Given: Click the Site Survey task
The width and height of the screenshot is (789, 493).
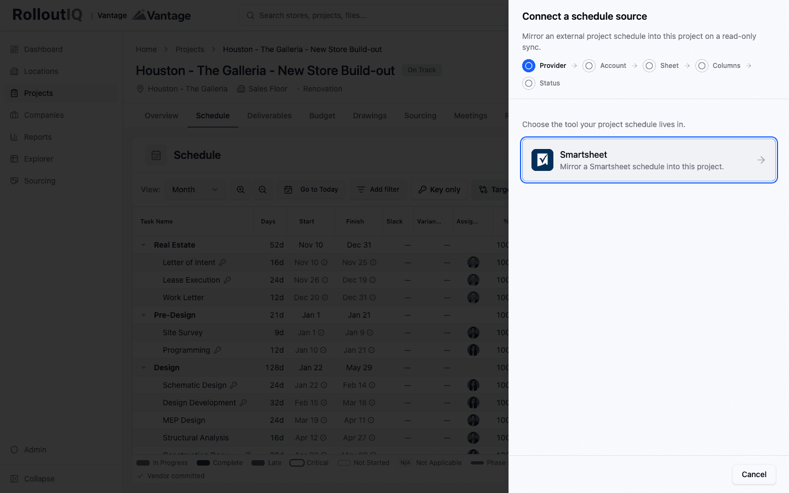Looking at the screenshot, I should 182,333.
